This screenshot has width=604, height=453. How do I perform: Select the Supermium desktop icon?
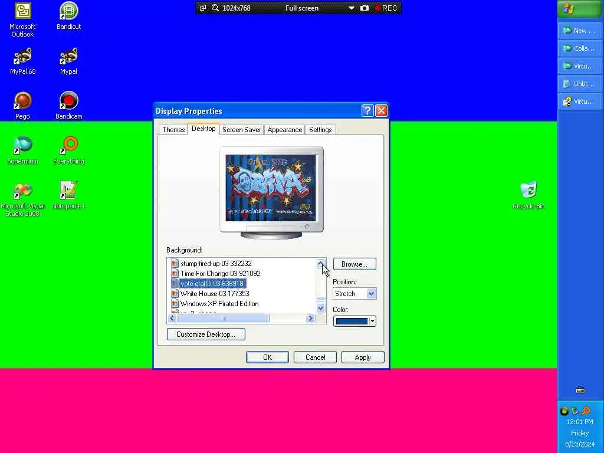pos(22,150)
